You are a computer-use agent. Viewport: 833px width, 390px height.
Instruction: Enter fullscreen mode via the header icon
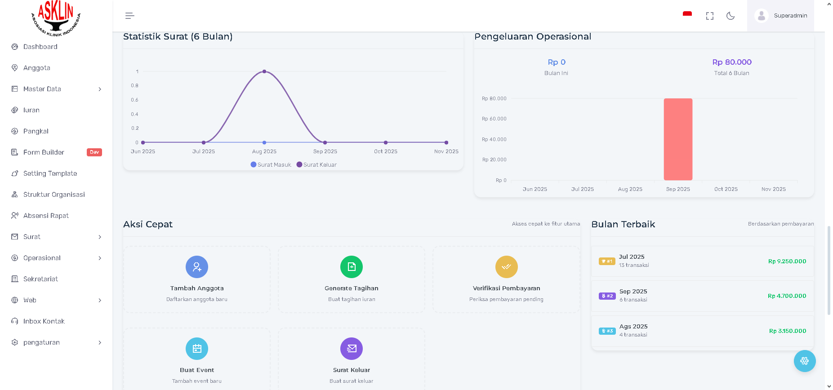[709, 16]
